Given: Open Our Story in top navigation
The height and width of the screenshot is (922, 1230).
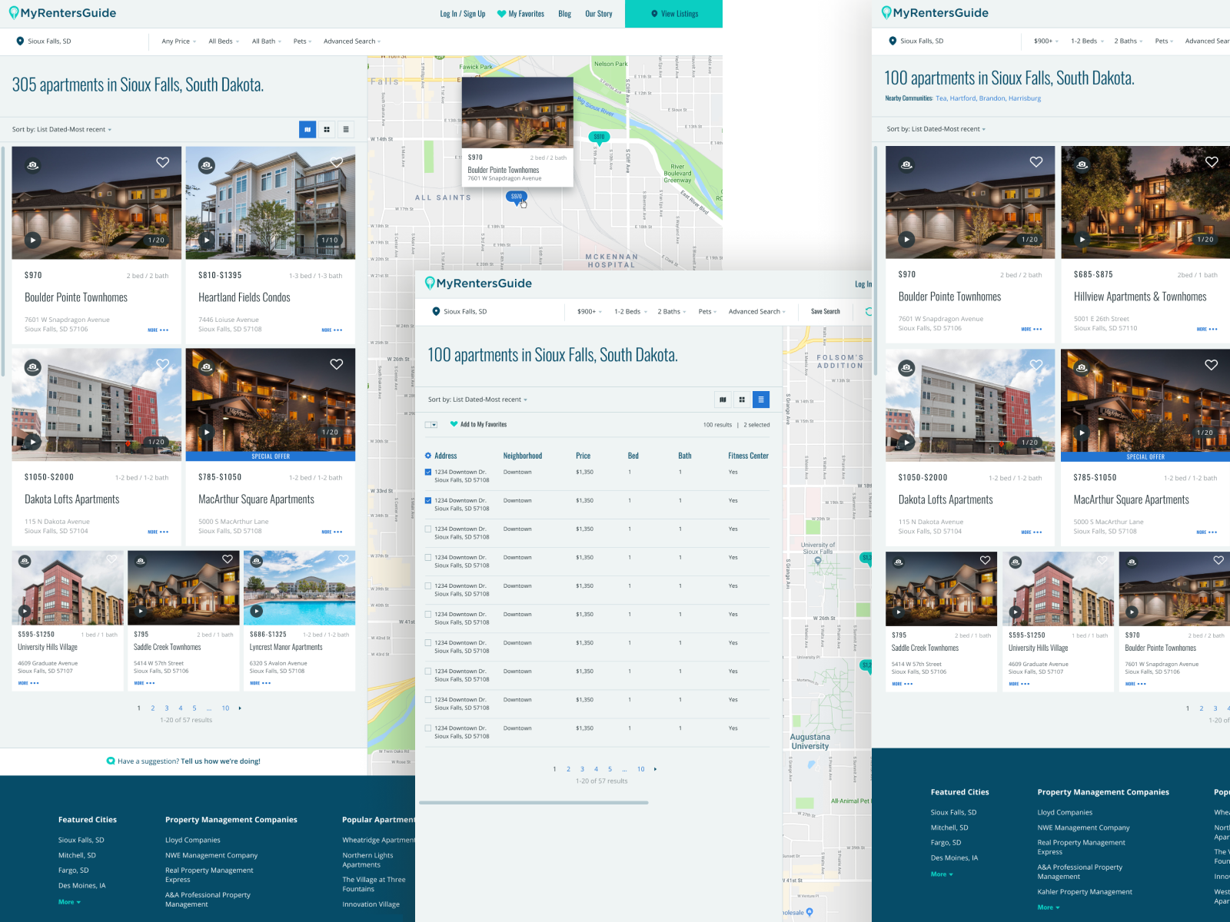Looking at the screenshot, I should click(x=599, y=14).
